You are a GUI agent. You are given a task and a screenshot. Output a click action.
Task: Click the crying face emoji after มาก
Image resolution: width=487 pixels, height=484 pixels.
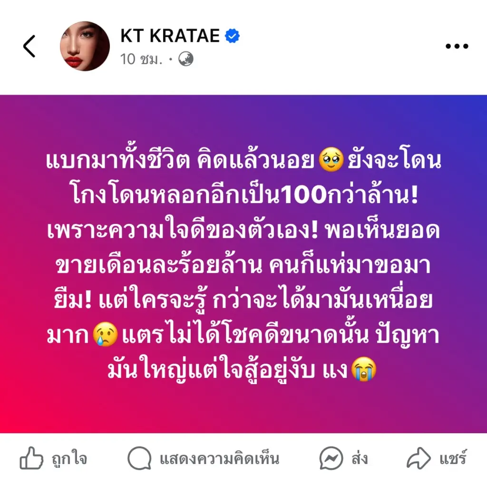click(105, 334)
